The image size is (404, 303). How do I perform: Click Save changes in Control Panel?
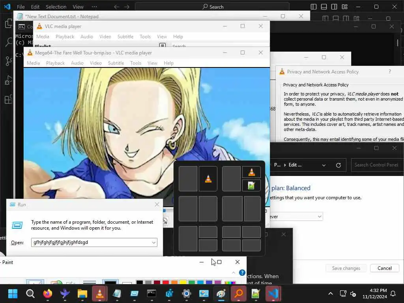coord(346,268)
